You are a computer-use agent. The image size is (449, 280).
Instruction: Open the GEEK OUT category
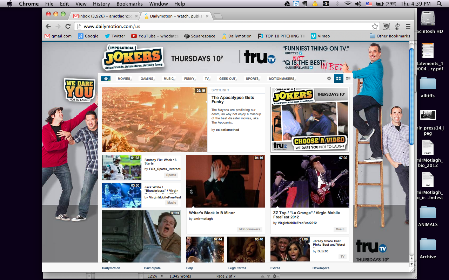pyautogui.click(x=228, y=79)
